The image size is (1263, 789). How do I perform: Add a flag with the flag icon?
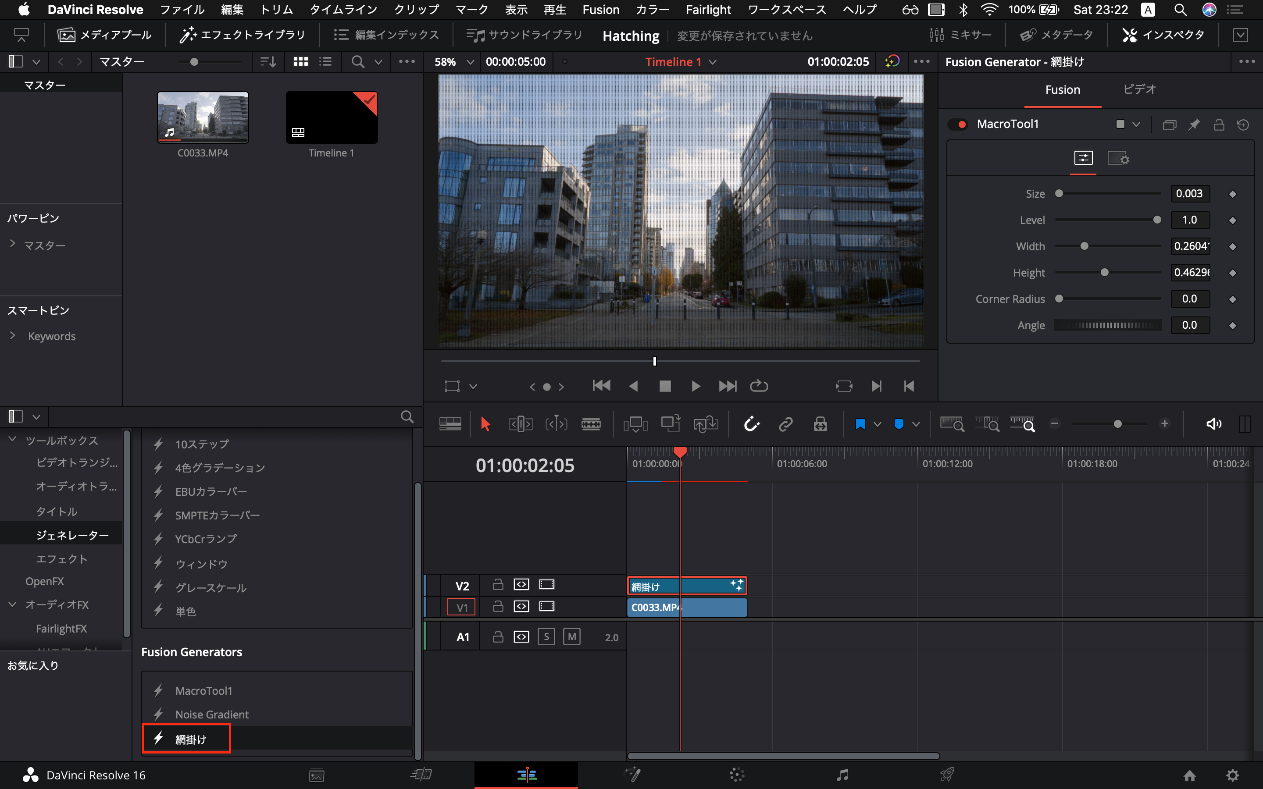860,424
